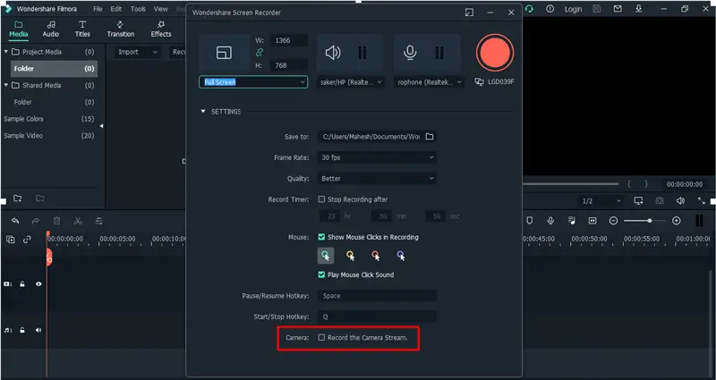Open the Tools menu in Filmora
Image resolution: width=716 pixels, height=380 pixels.
[x=138, y=9]
